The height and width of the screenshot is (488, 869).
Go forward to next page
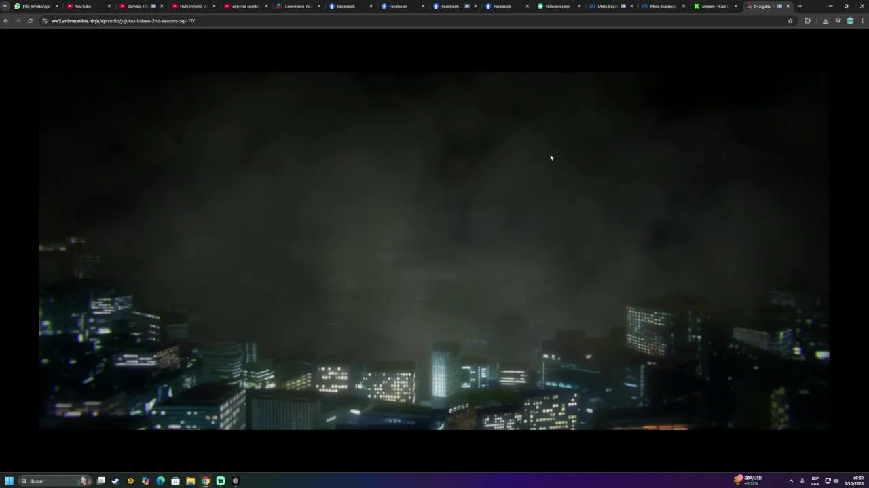(18, 21)
